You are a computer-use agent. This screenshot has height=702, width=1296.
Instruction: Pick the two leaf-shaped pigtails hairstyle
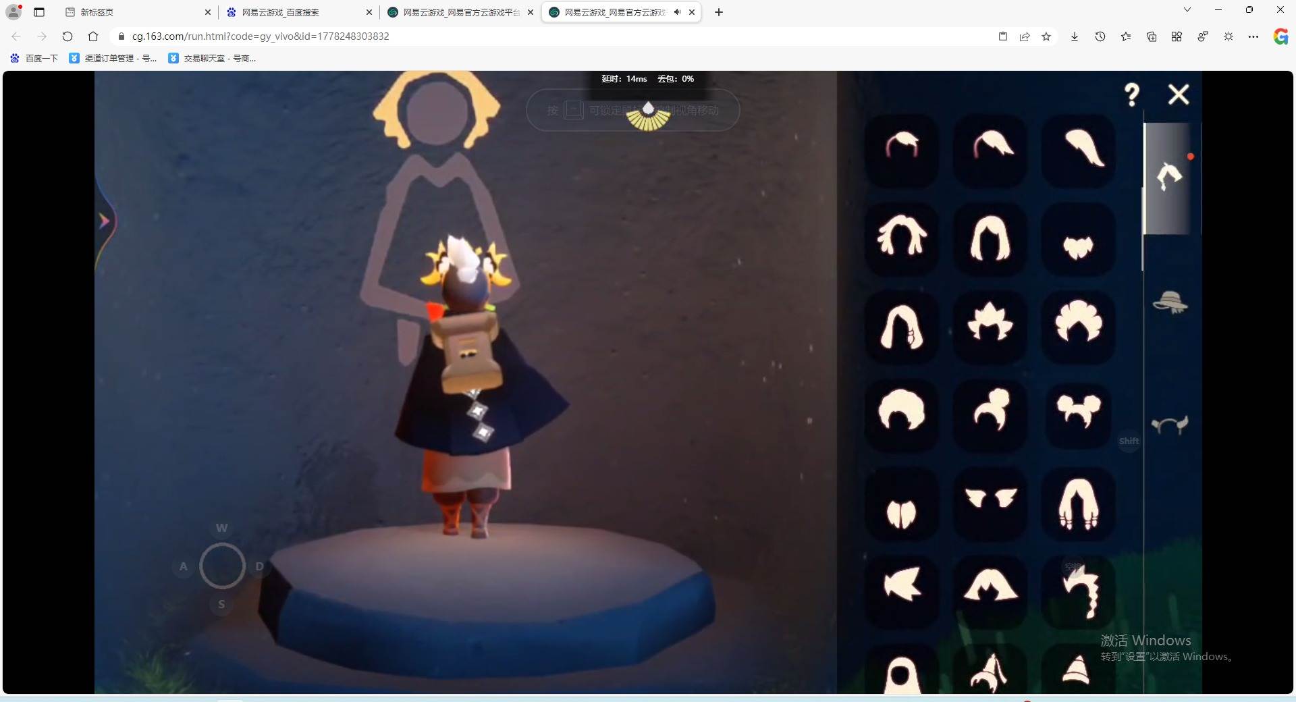(x=902, y=503)
